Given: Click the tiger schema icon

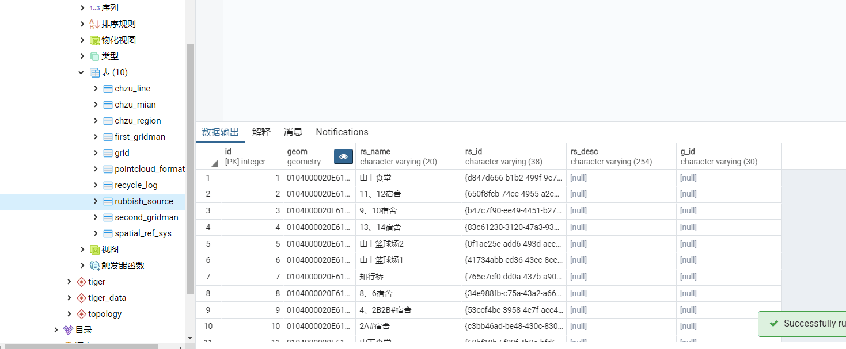Looking at the screenshot, I should (x=81, y=282).
